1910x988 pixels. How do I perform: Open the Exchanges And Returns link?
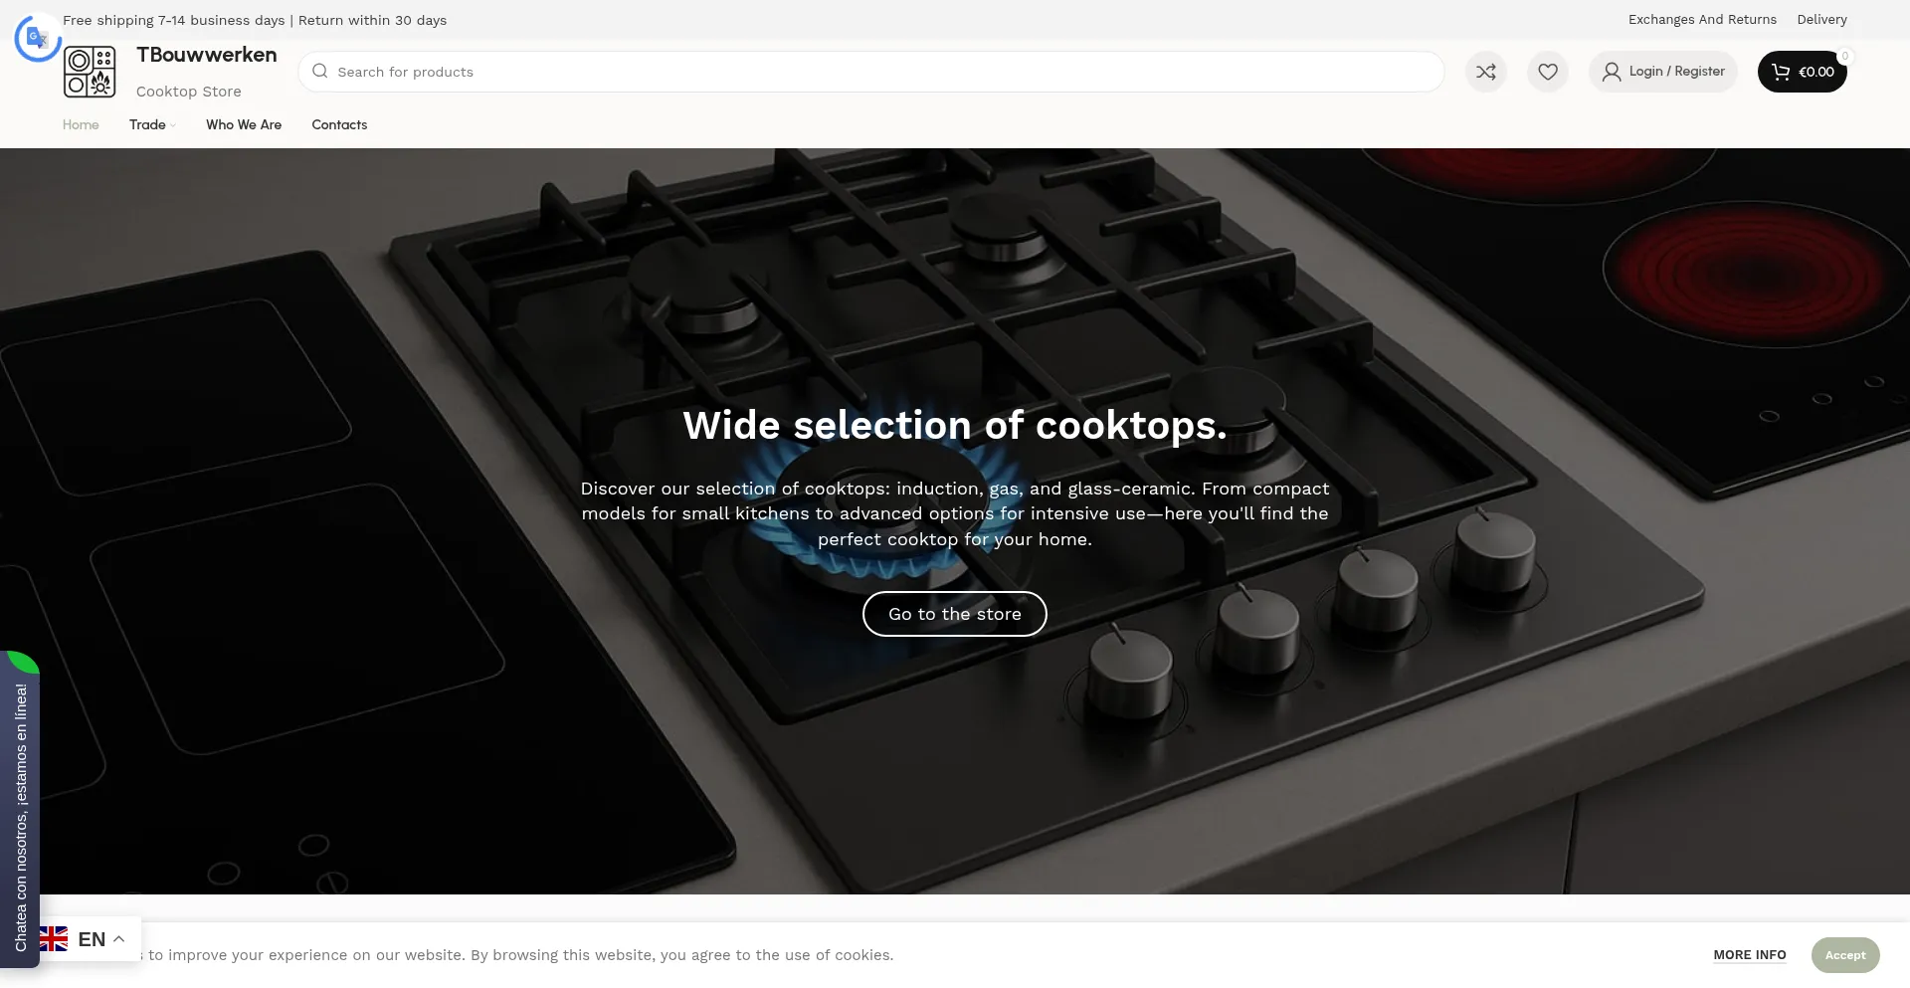(x=1702, y=20)
